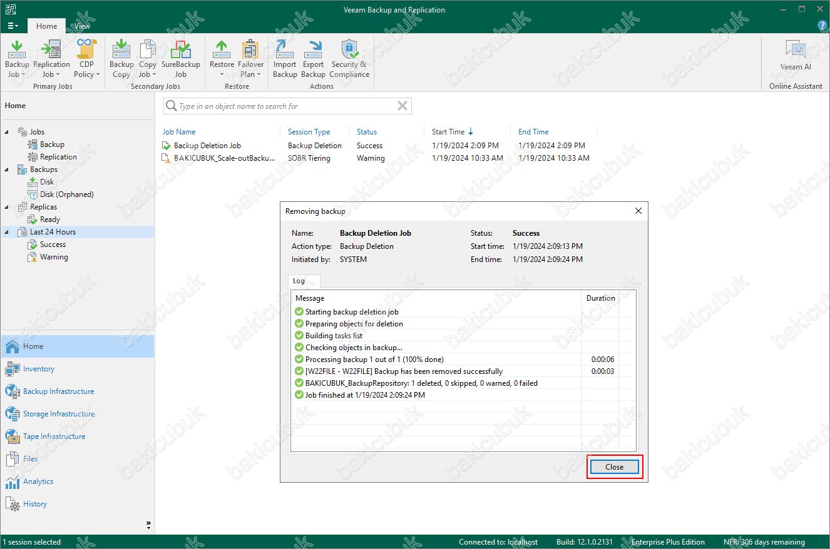Collapse the Backups tree node
830x549 pixels.
tap(7, 169)
